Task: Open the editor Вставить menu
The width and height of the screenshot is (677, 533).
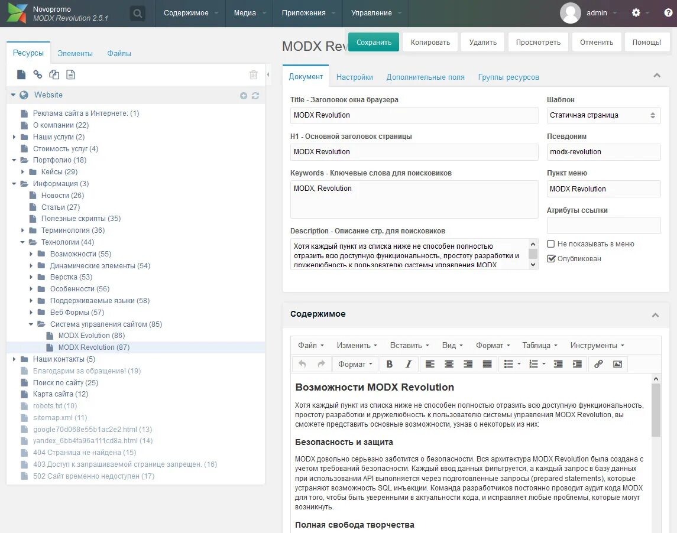Action: 409,345
